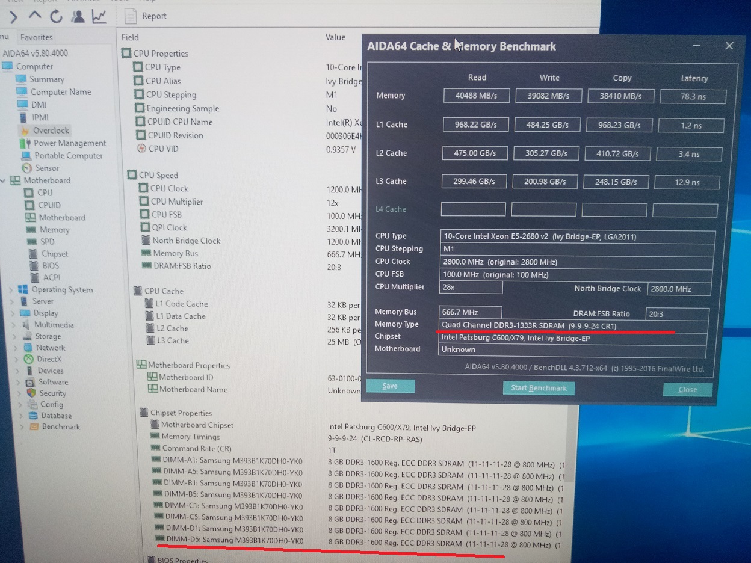The height and width of the screenshot is (563, 751).
Task: Select Computer Name in tree
Action: 61,92
